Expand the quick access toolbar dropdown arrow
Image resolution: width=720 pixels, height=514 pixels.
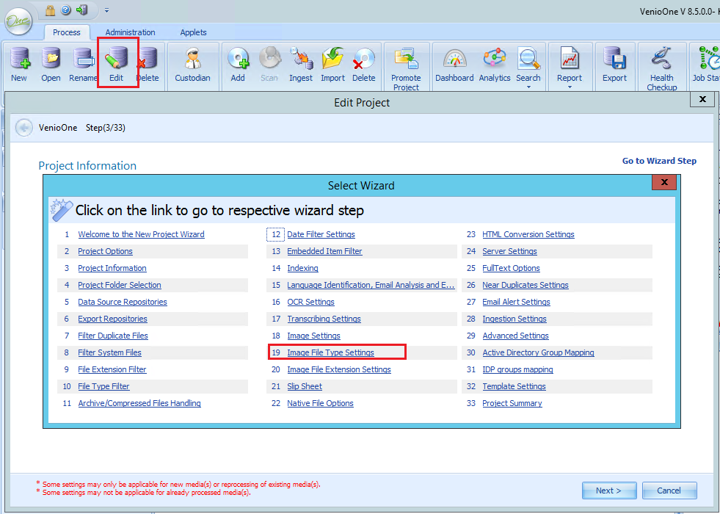(x=106, y=10)
